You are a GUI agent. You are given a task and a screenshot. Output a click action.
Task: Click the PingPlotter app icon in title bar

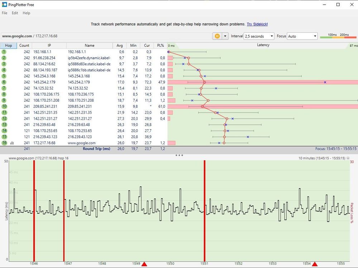point(4,5)
